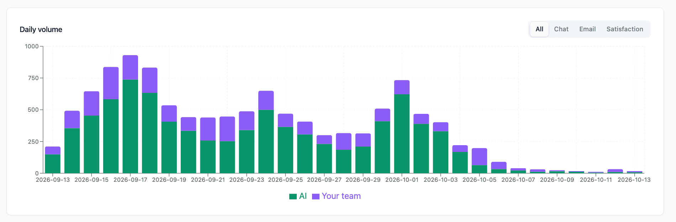
Task: Toggle the AI legend entry
Action: (298, 196)
